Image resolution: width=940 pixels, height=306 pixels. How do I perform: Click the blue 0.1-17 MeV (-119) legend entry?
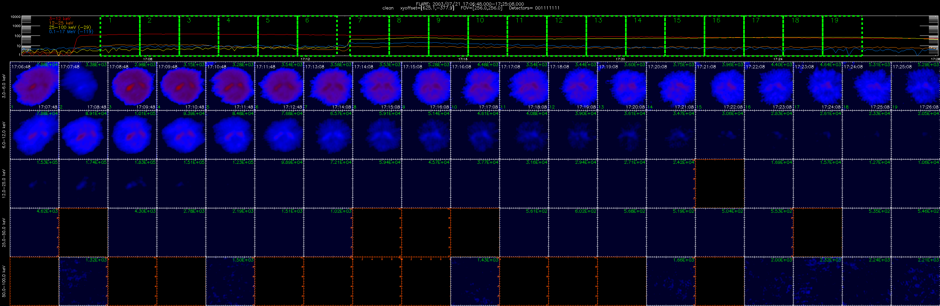click(71, 32)
